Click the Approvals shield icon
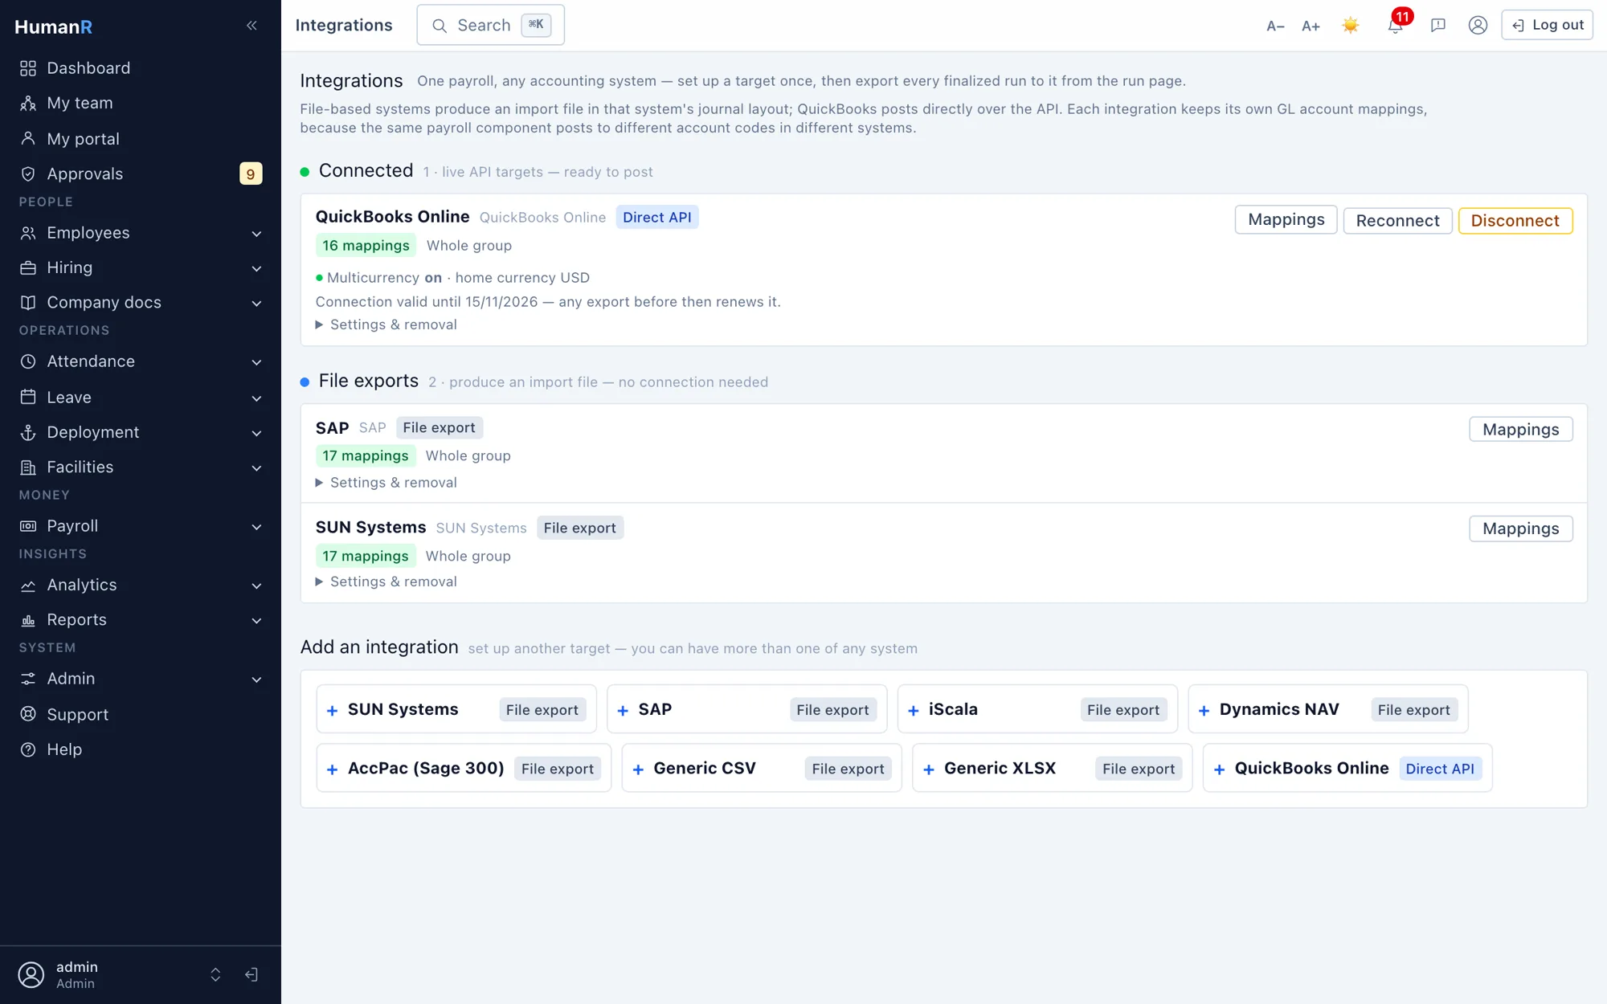The width and height of the screenshot is (1607, 1004). [x=28, y=173]
